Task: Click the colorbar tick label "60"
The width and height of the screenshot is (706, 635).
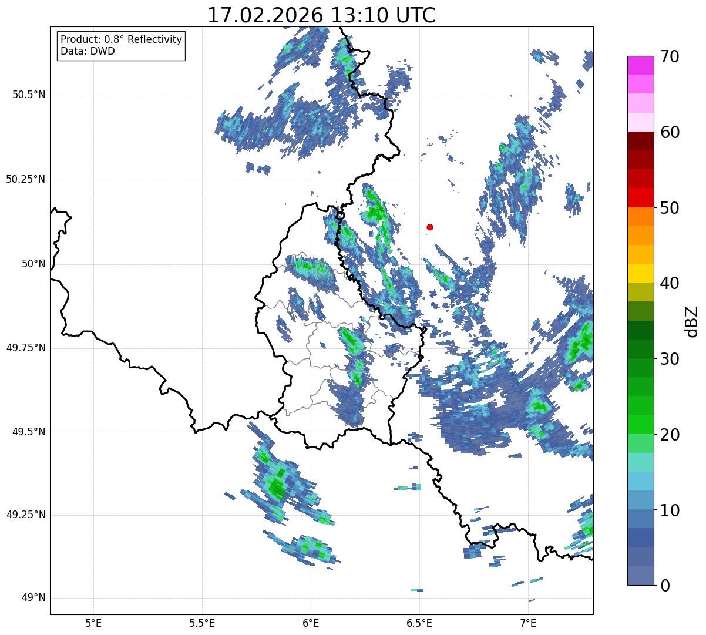Action: 669,132
